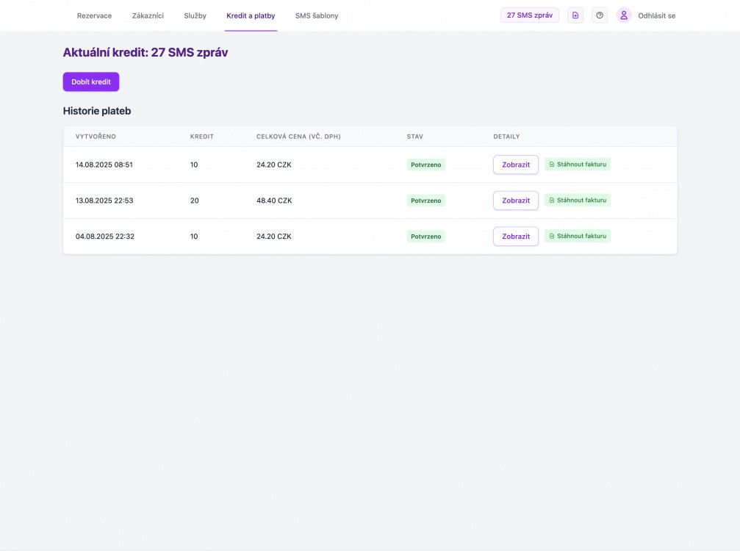Show details of the 14.08.2025 payment
The width and height of the screenshot is (740, 551).
tap(515, 165)
